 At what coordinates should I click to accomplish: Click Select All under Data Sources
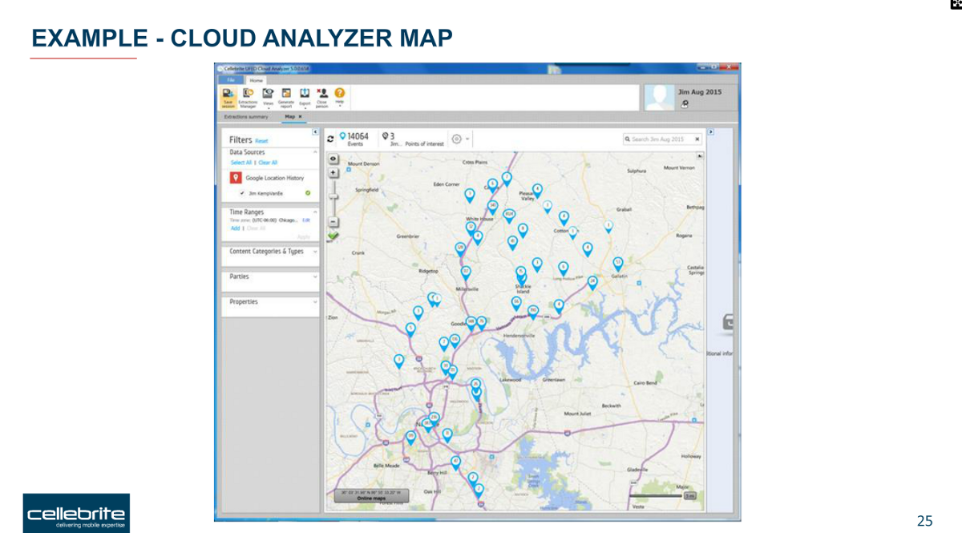point(240,163)
